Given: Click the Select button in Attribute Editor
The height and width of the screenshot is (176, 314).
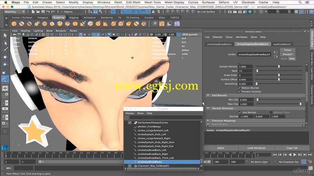Looking at the screenshot, I should click(221, 148).
